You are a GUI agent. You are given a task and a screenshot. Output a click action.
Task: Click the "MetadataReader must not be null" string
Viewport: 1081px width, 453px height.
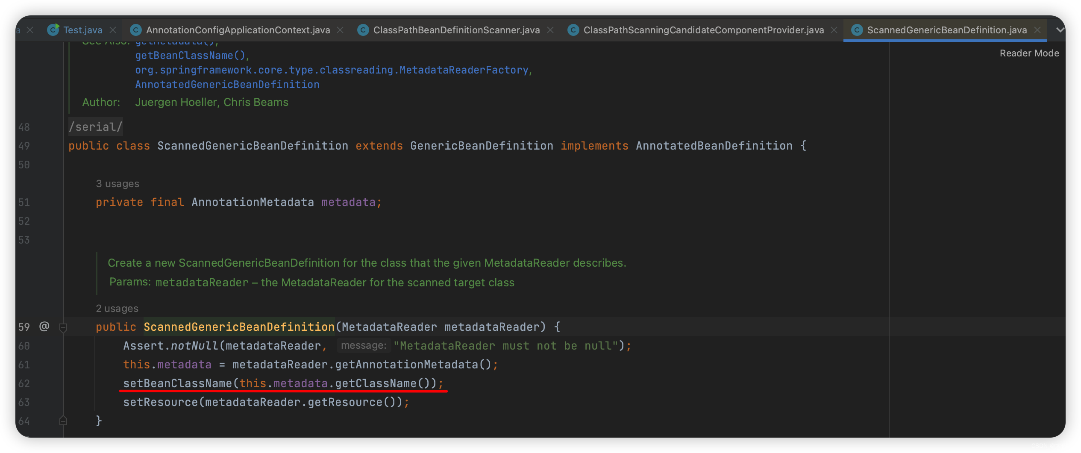(505, 346)
